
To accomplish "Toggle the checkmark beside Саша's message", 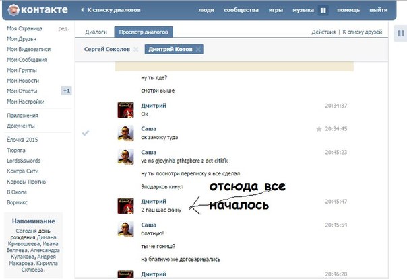I will pos(86,133).
